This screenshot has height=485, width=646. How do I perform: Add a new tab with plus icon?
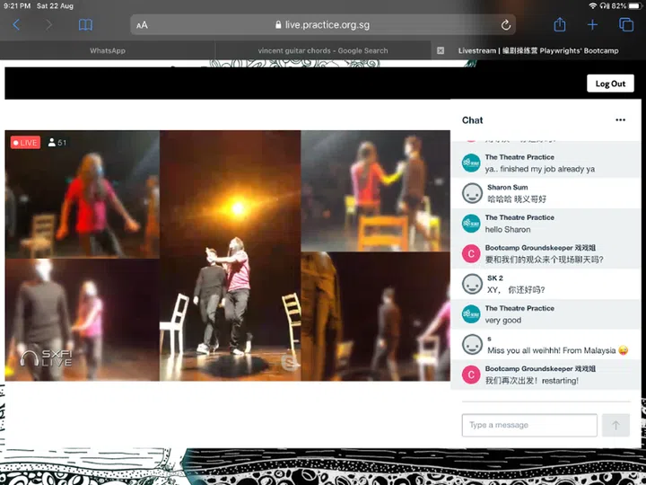(x=592, y=25)
